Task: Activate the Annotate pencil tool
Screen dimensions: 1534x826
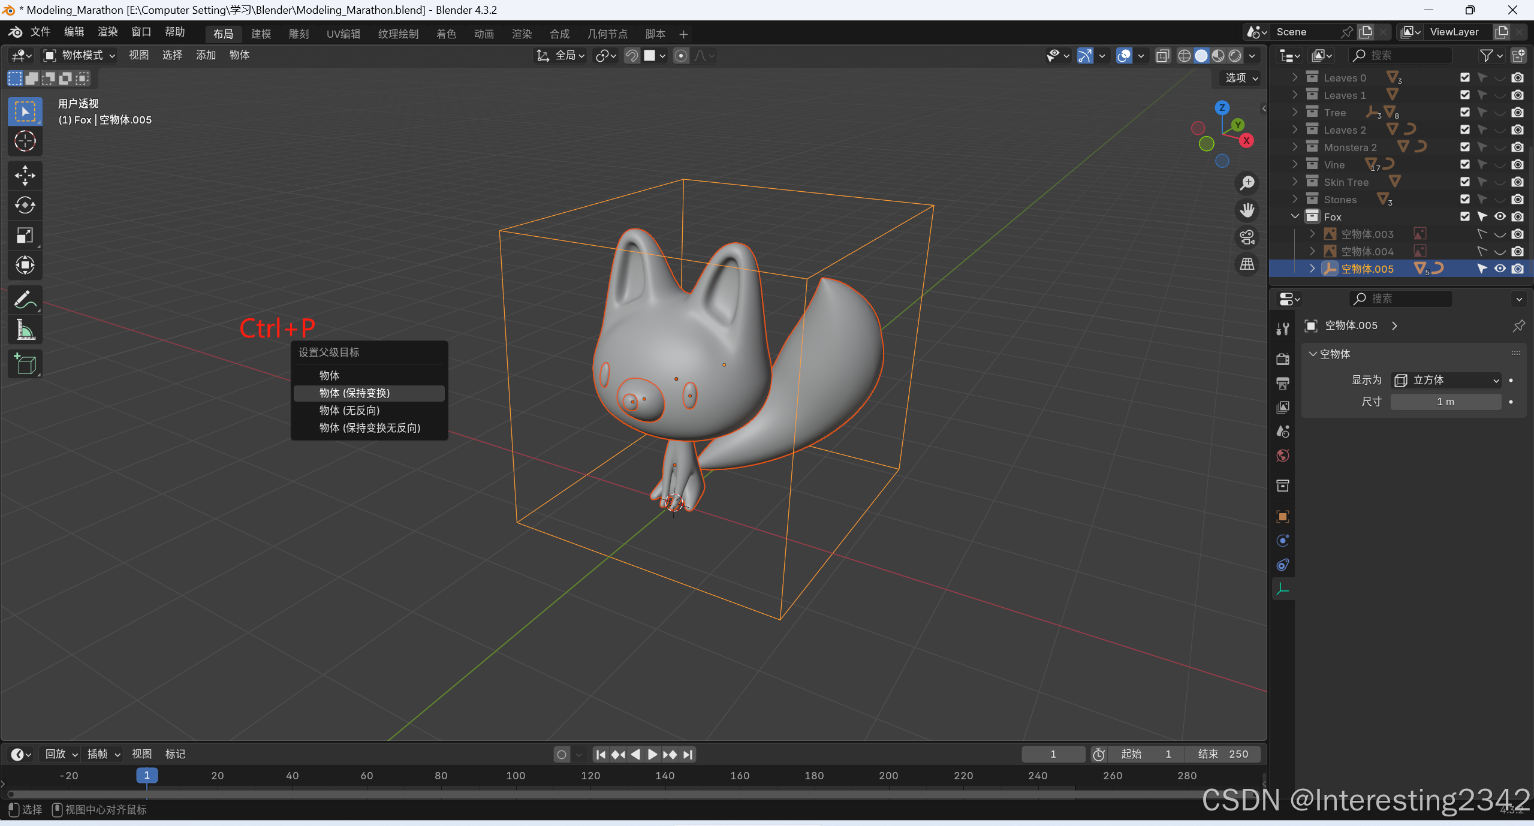Action: click(25, 300)
